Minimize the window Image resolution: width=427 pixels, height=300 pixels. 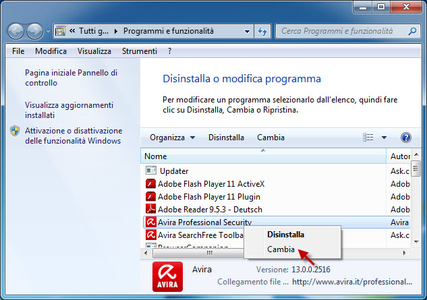tap(362, 7)
